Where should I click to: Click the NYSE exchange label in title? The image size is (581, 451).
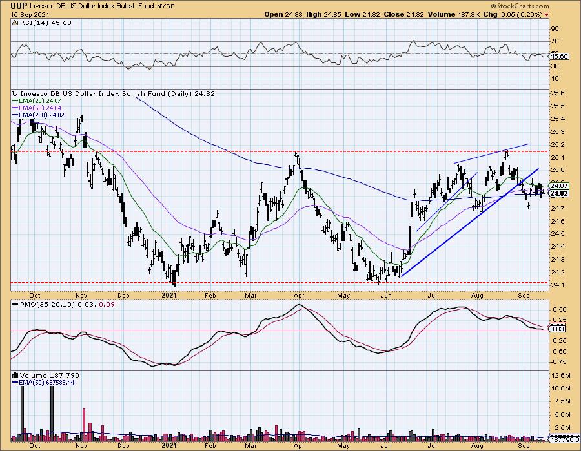click(166, 6)
